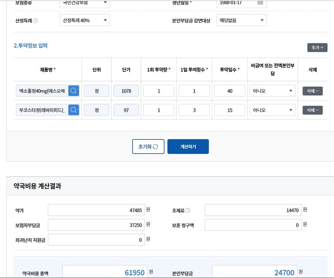The image size is (334, 278).
Task: Open the 보험종류 국민건강보험 dropdown
Action: [x=85, y=3]
